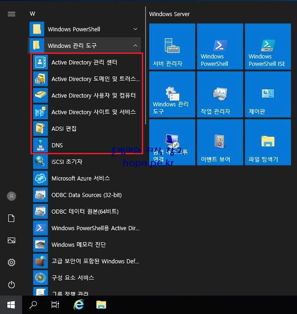Screen dimensions: 297x314
Task: Open ODBC 데이터 원본(64비트) icon
Action: click(x=41, y=211)
